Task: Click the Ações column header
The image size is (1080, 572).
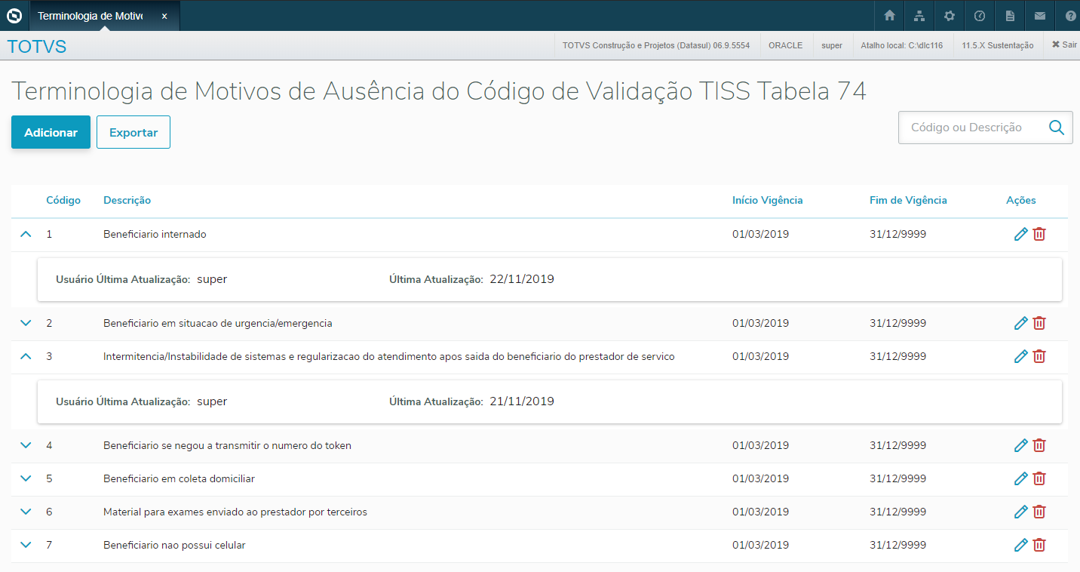Action: 1021,200
